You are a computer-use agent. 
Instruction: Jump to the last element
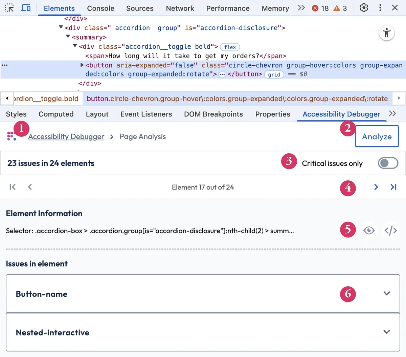(x=393, y=187)
